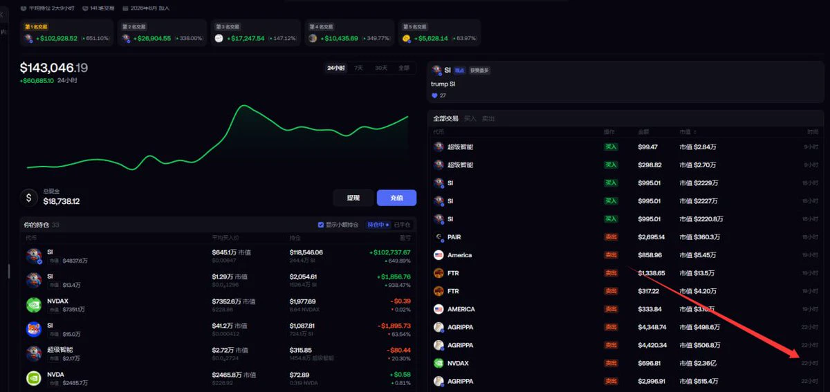Click the green NVDAX token icon in holdings
830x392 pixels.
pos(34,304)
